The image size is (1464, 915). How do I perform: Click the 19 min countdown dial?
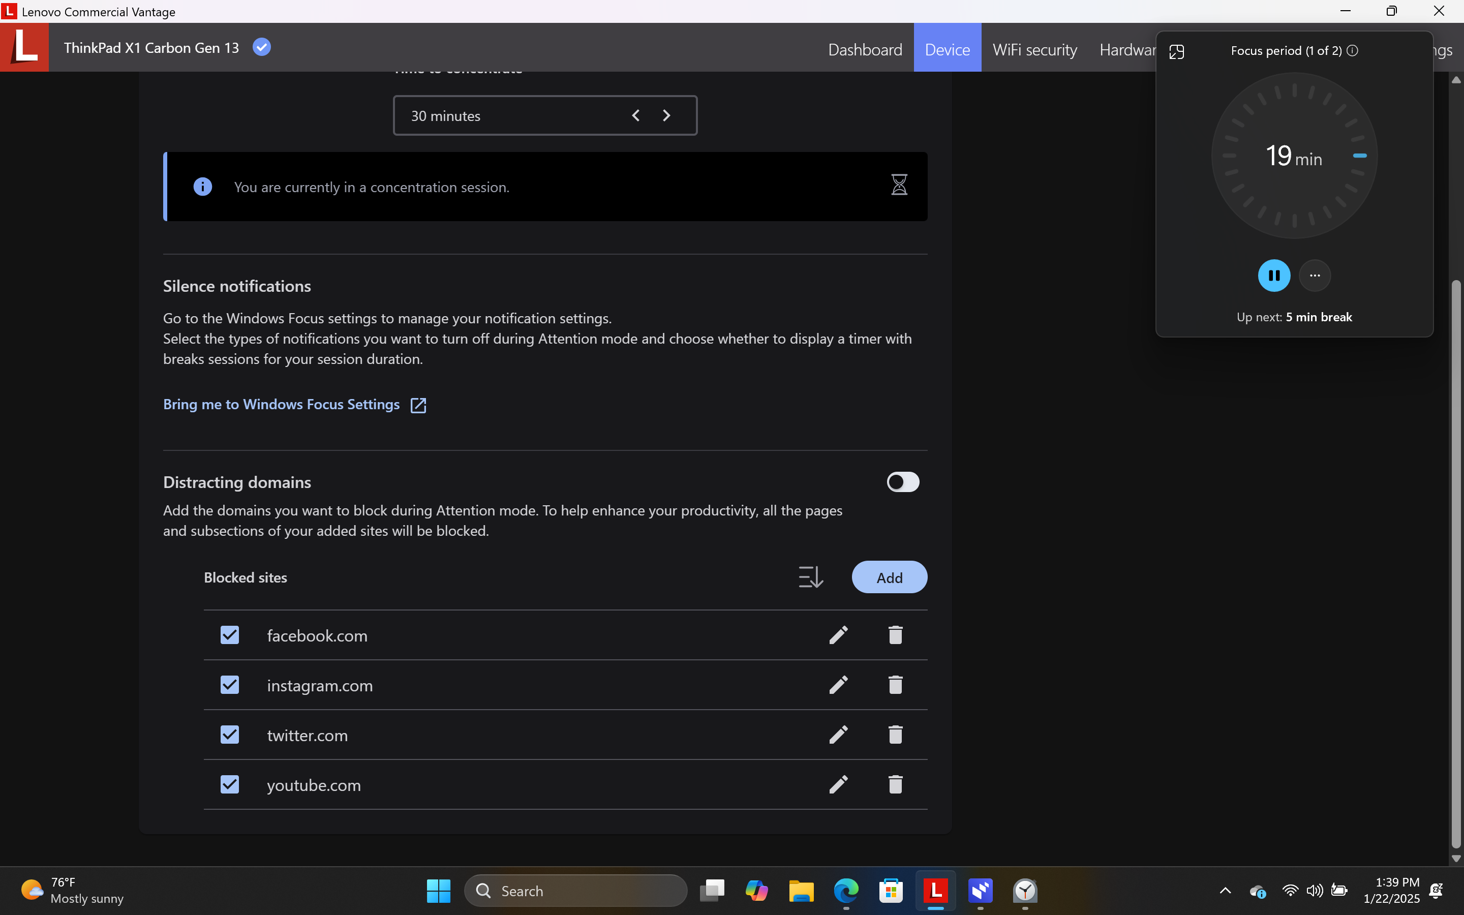[x=1294, y=156]
